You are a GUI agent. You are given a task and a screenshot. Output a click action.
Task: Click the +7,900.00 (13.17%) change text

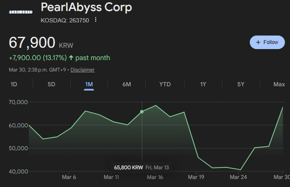38,58
